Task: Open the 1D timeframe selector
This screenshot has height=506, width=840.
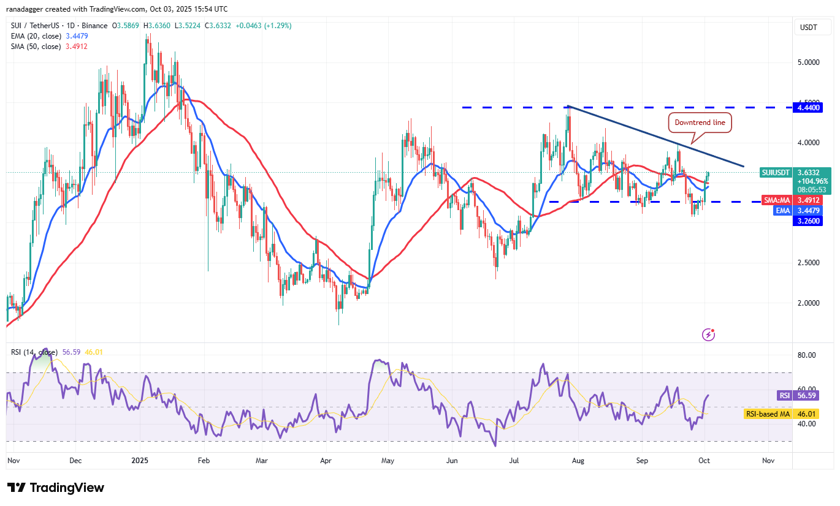Action: click(71, 26)
